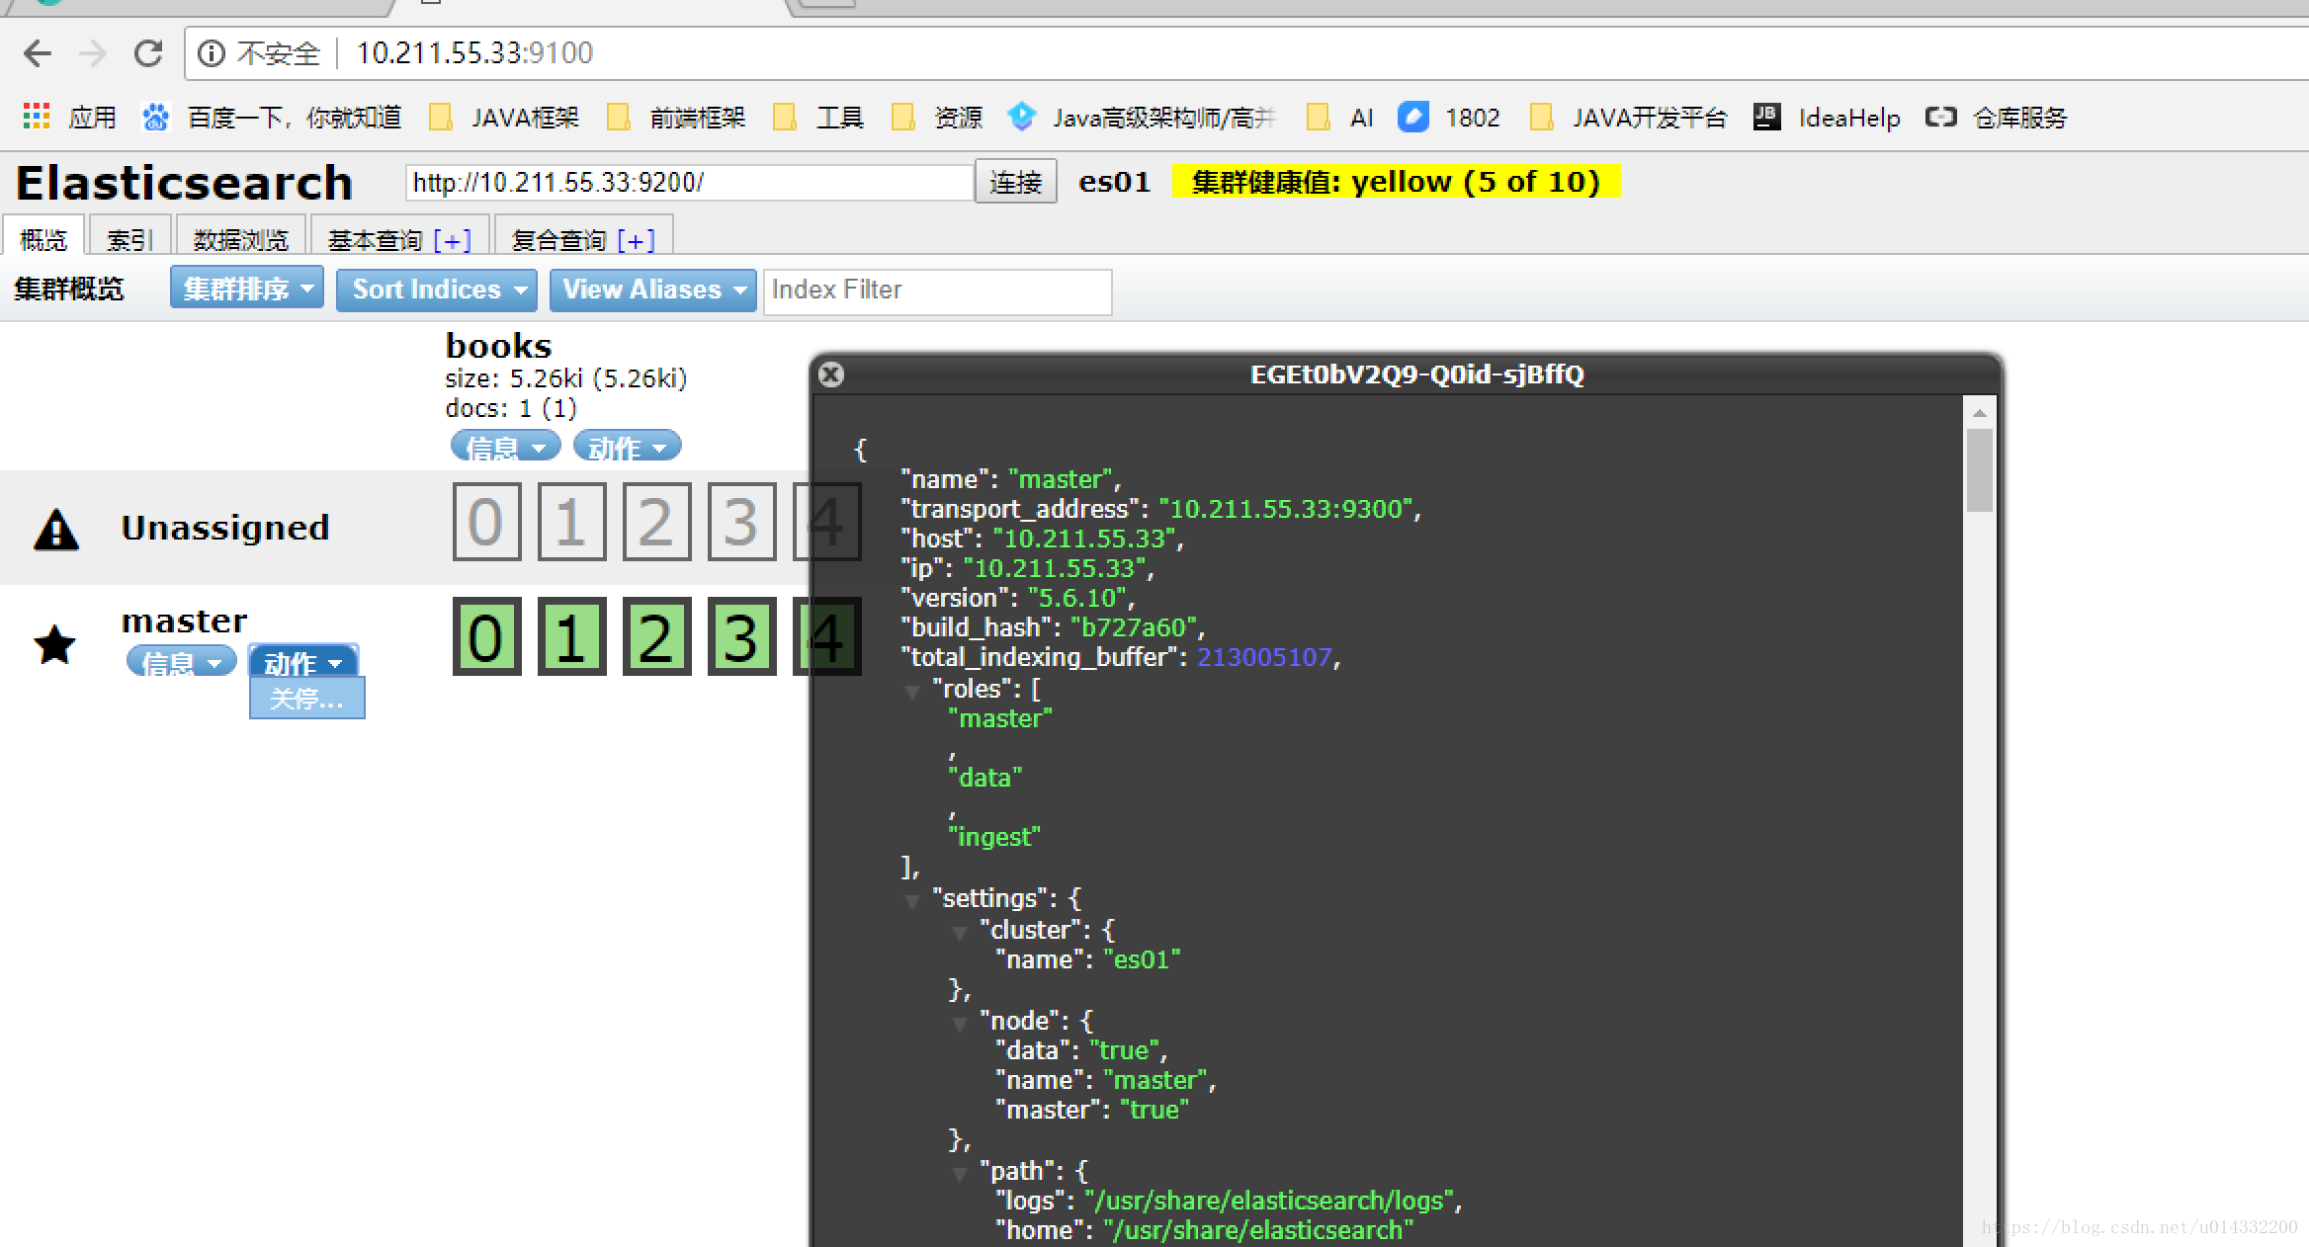
Task: Collapse the "settings" object in JSON
Action: [912, 901]
